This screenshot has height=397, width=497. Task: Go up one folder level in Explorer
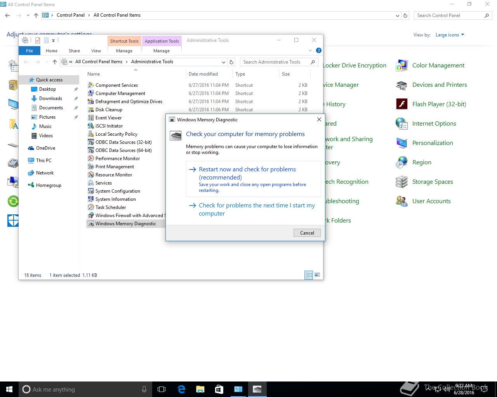[55, 62]
